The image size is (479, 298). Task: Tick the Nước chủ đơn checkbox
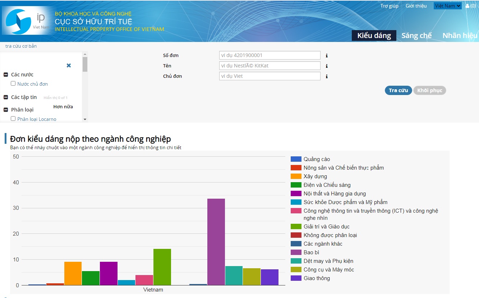13,84
